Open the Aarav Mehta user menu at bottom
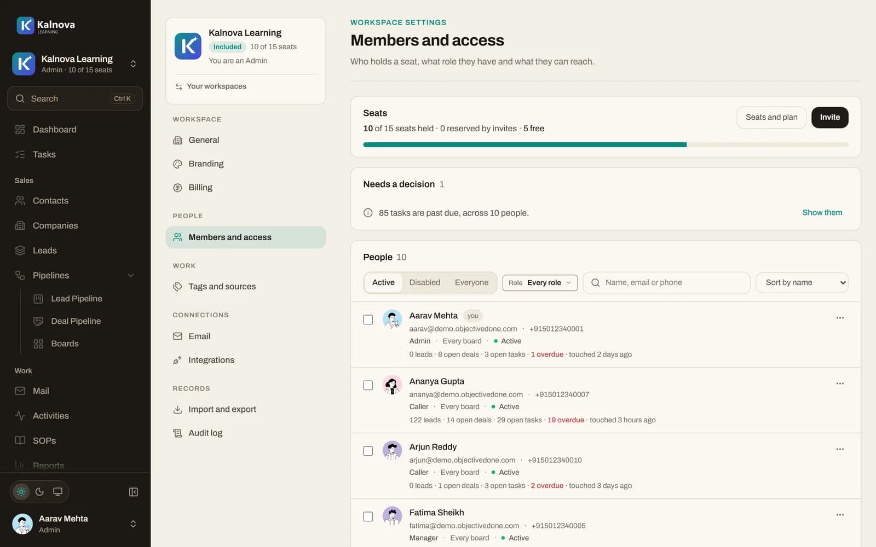Screen dimensions: 876x547 (75, 524)
